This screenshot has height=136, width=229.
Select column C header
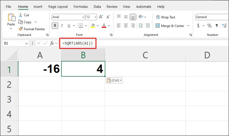click(x=145, y=55)
